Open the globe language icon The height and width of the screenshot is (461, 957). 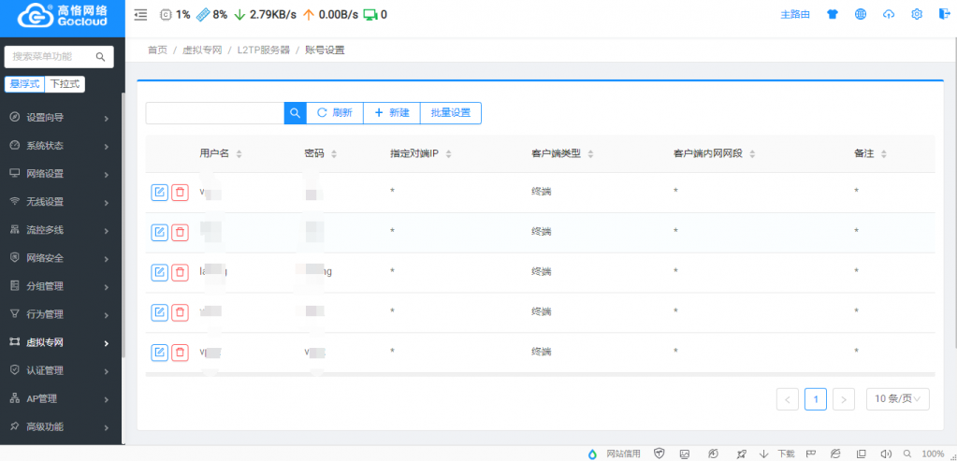click(861, 15)
